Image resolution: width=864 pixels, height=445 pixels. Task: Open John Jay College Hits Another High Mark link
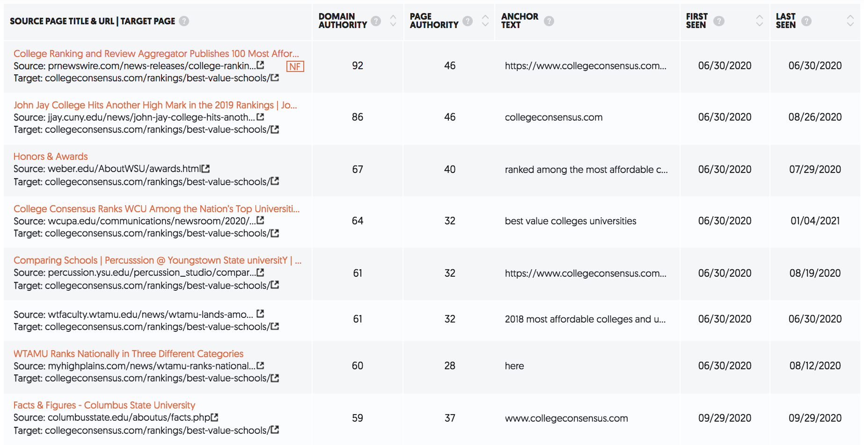click(155, 105)
